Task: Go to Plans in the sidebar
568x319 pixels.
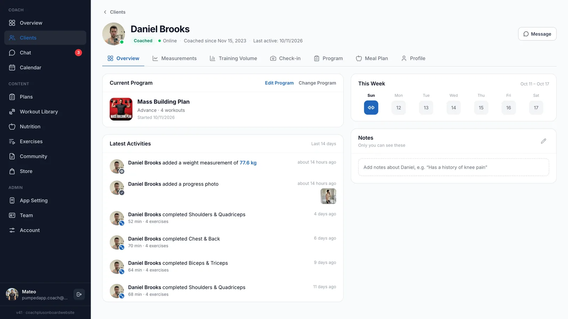Action: [45, 97]
